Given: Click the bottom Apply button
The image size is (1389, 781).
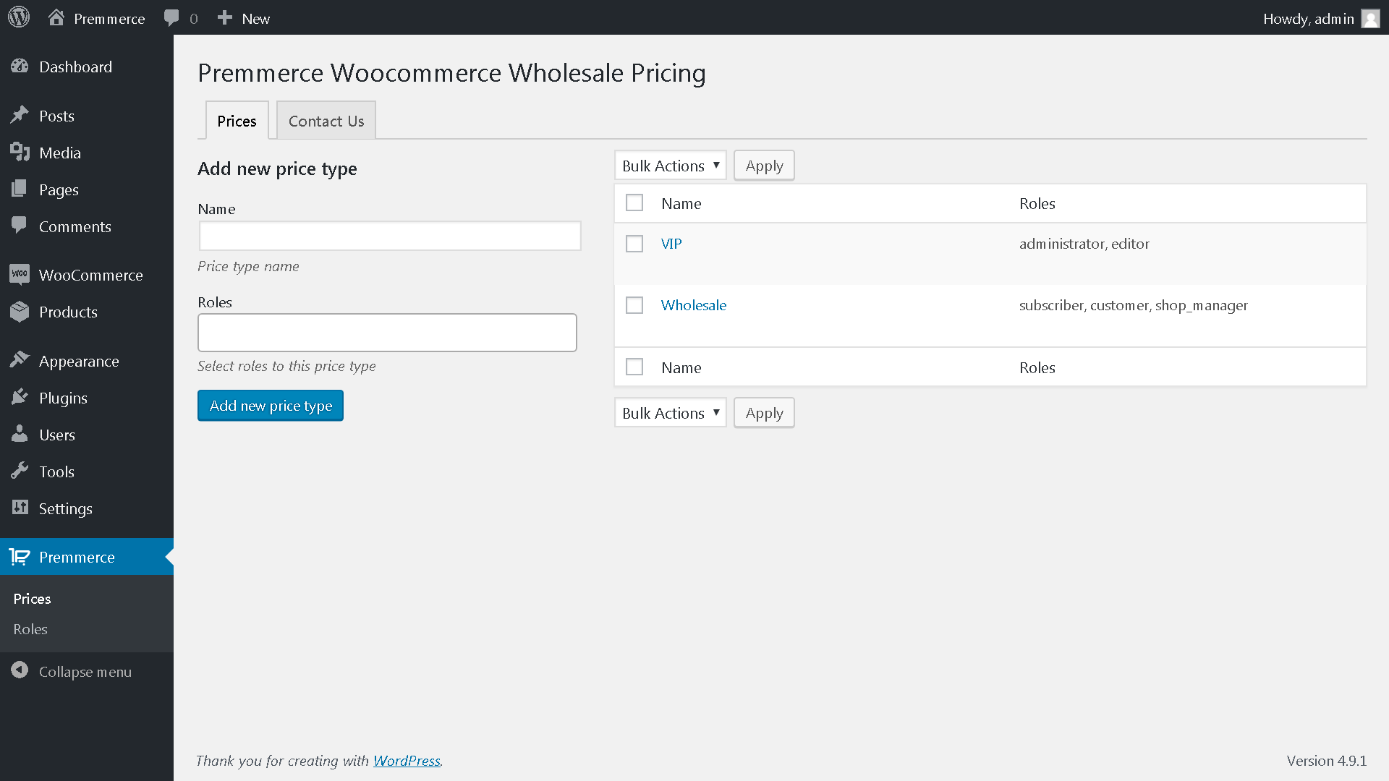Looking at the screenshot, I should [x=764, y=413].
